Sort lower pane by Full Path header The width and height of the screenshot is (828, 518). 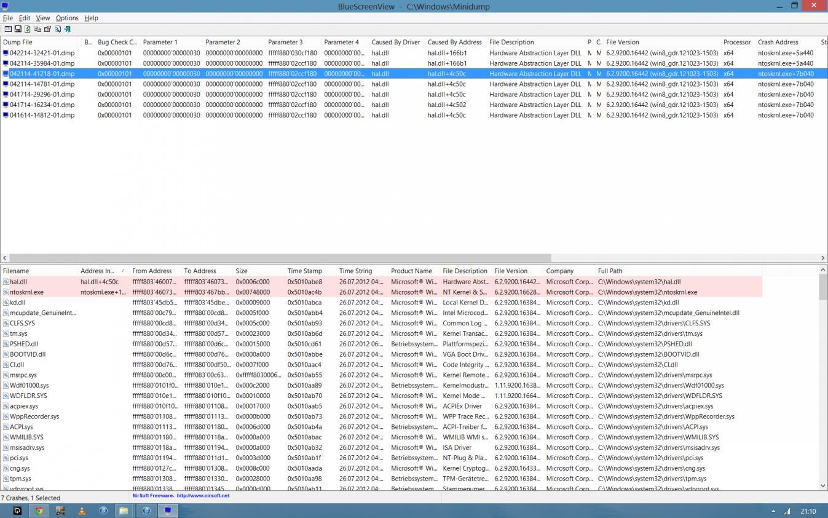[679, 271]
